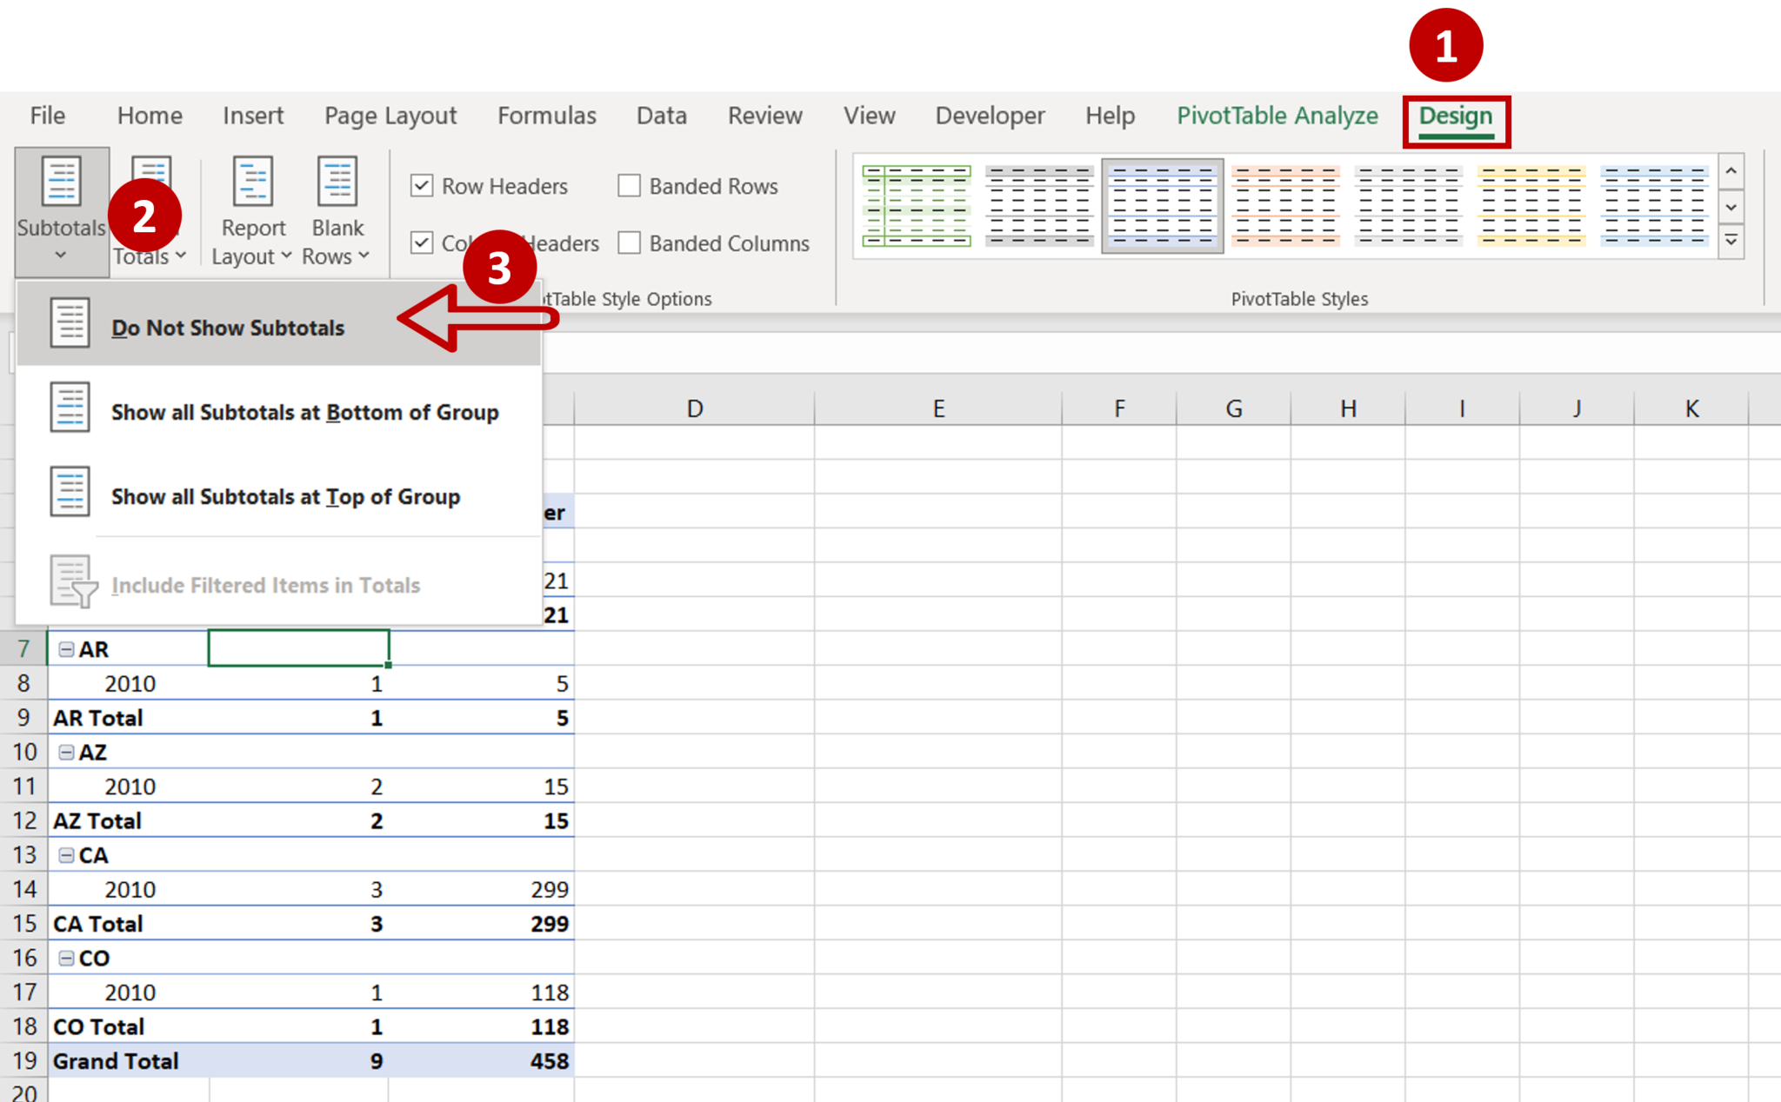This screenshot has width=1781, height=1102.
Task: Switch to the Home tab
Action: (x=150, y=116)
